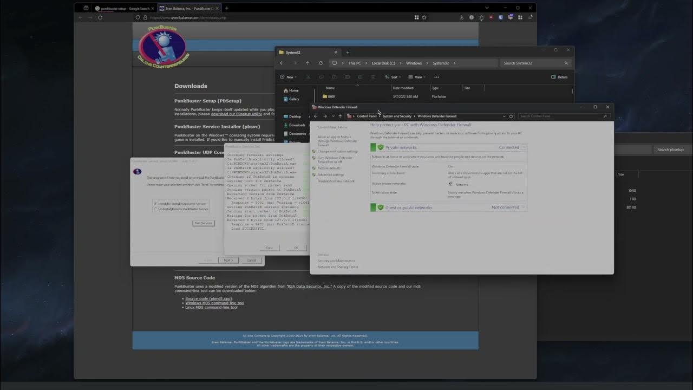The width and height of the screenshot is (693, 390).
Task: Expand the Guest or public networks section
Action: 523,207
